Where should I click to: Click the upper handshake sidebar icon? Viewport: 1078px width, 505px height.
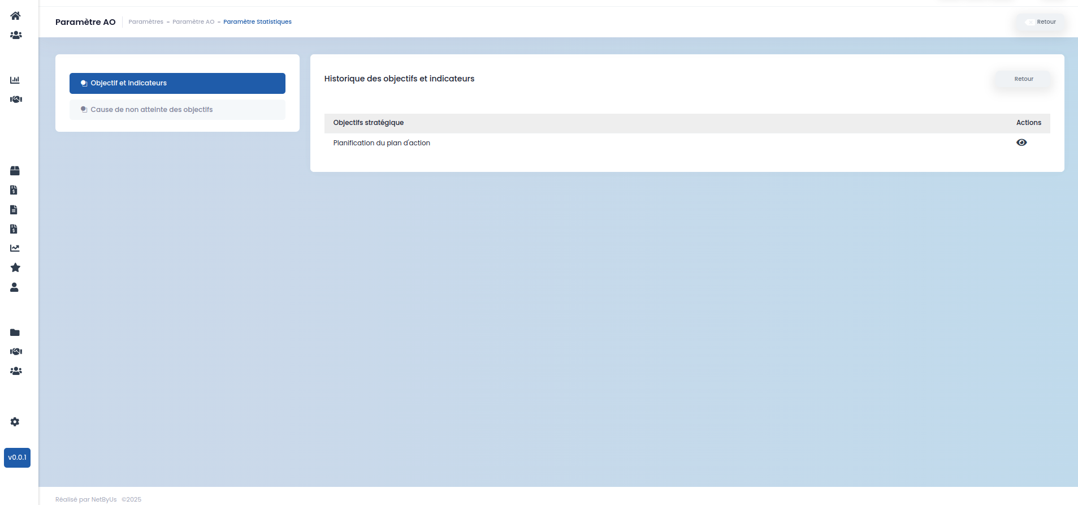coord(16,99)
